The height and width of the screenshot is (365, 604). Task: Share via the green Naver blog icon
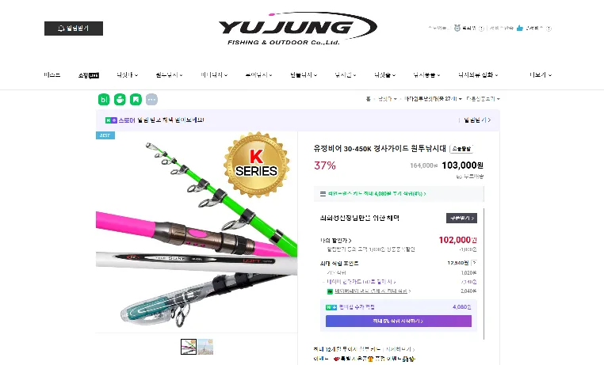[104, 100]
